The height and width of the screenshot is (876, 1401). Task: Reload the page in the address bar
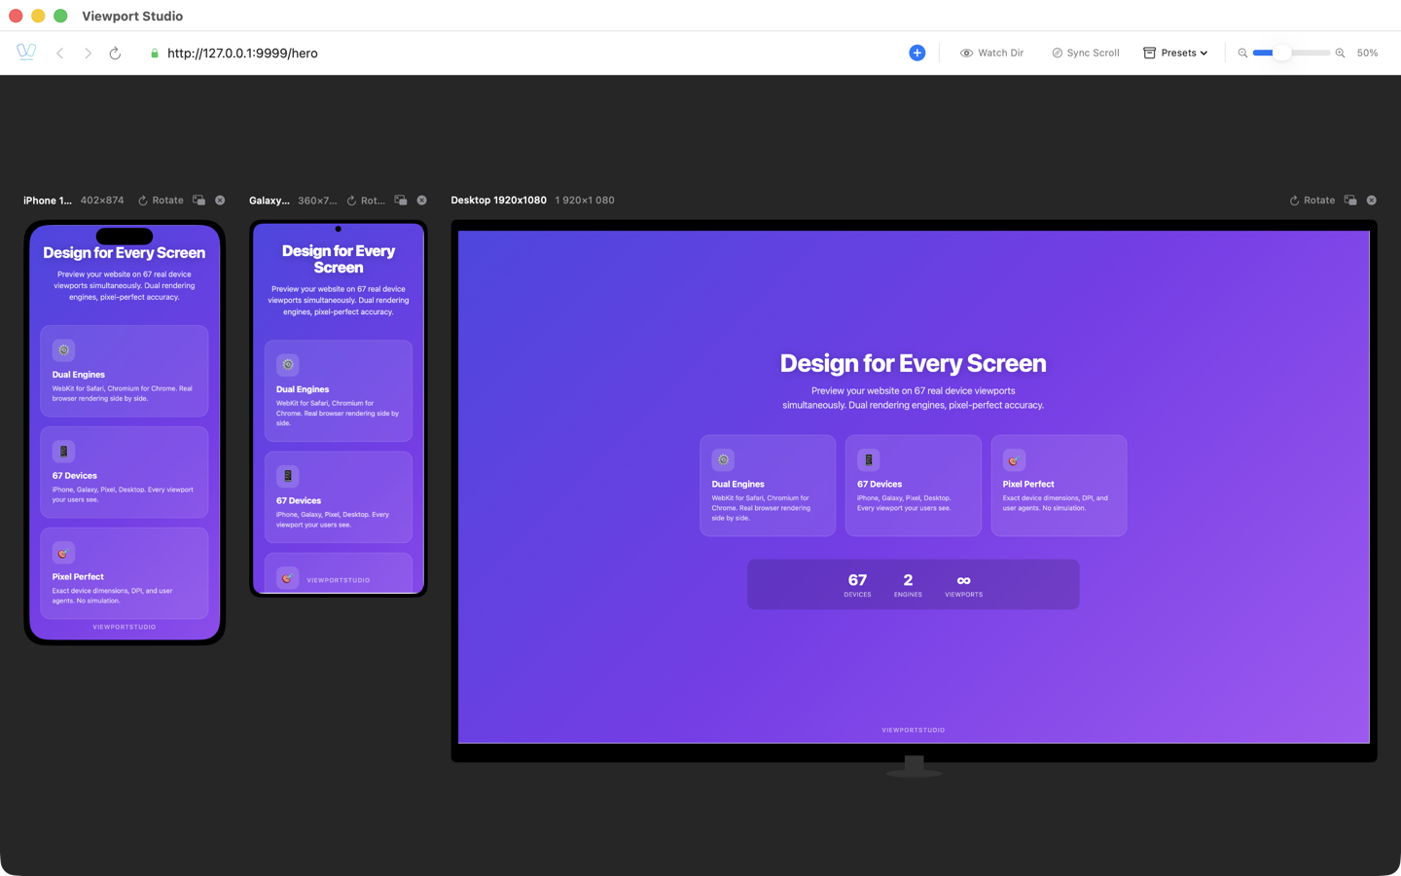point(115,54)
